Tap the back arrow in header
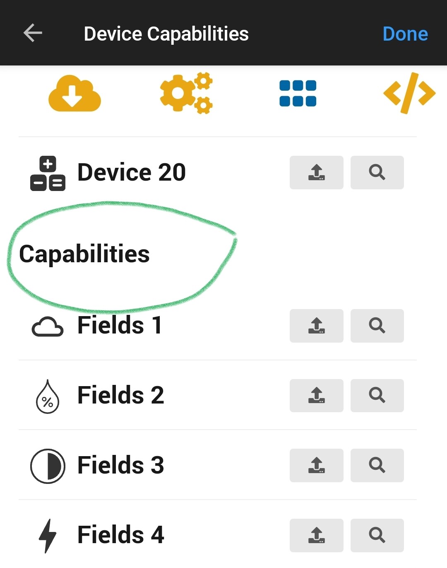The width and height of the screenshot is (447, 568). pos(33,33)
